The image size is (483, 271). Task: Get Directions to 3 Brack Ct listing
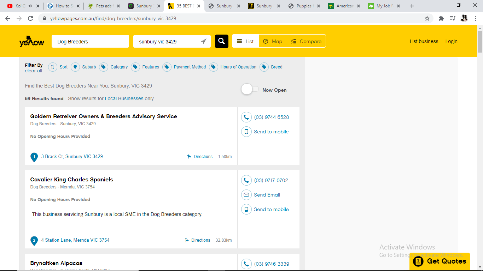[x=203, y=157]
